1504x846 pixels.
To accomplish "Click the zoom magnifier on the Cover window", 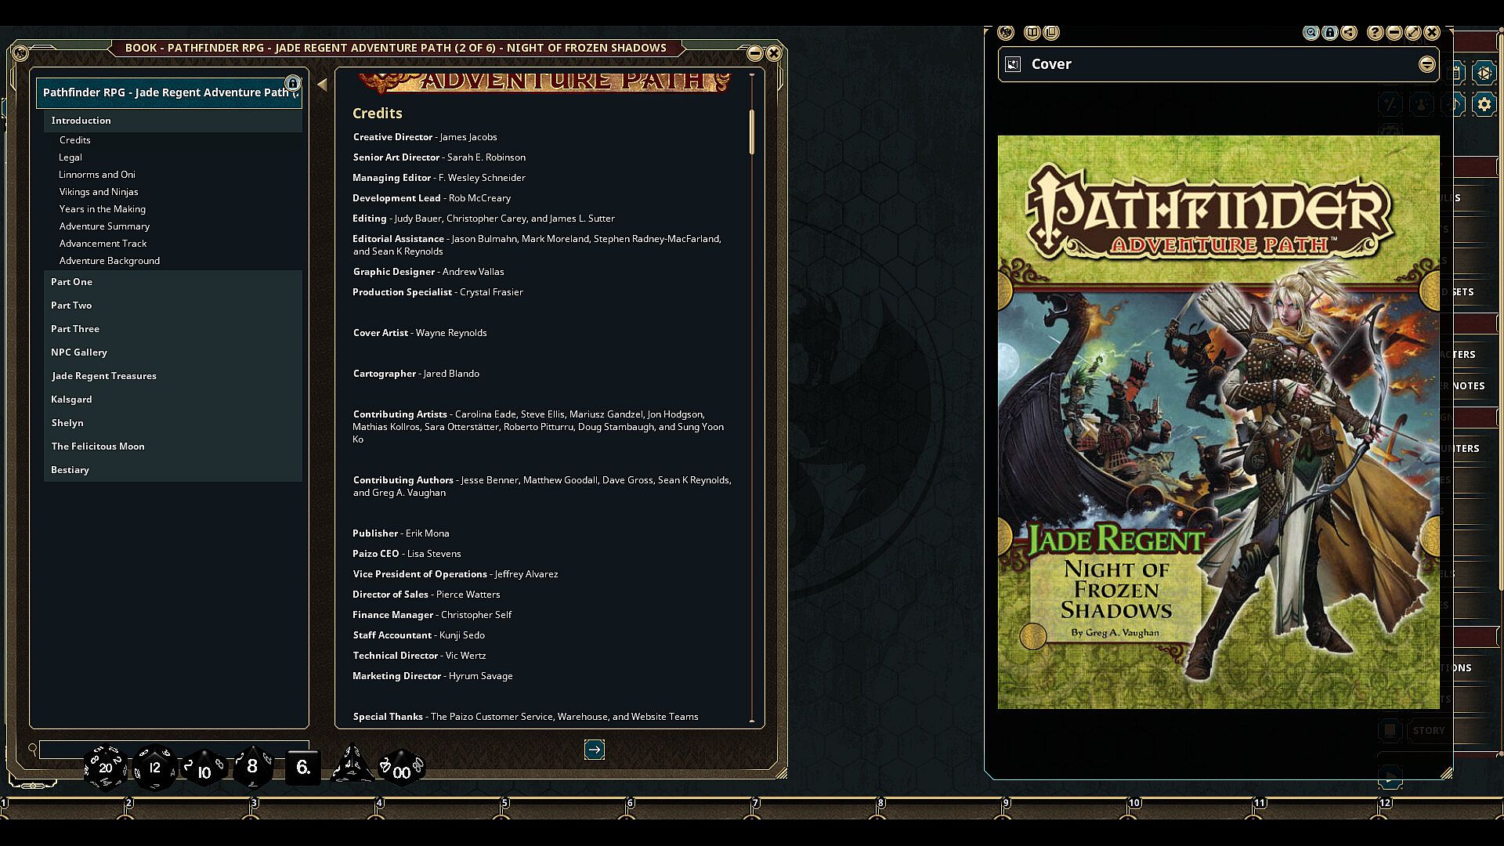I will 1311,33.
